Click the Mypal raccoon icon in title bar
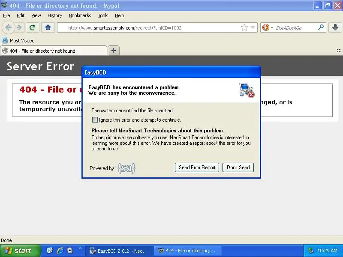The height and width of the screenshot is (257, 343). pos(4,5)
